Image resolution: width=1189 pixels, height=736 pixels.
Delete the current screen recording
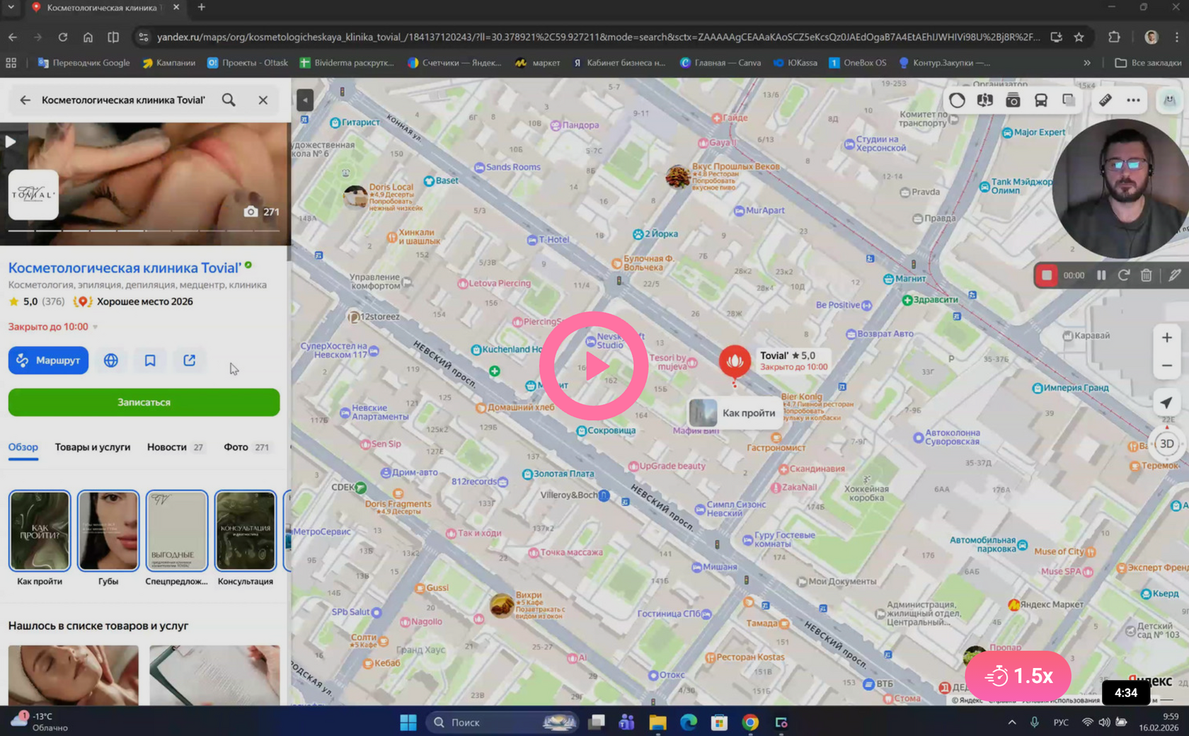tap(1147, 275)
